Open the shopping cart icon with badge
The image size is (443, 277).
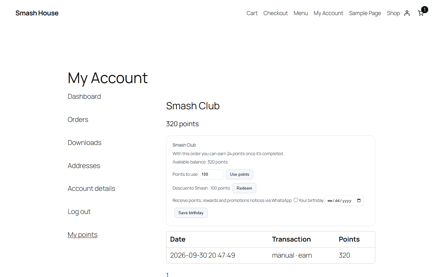(x=423, y=12)
